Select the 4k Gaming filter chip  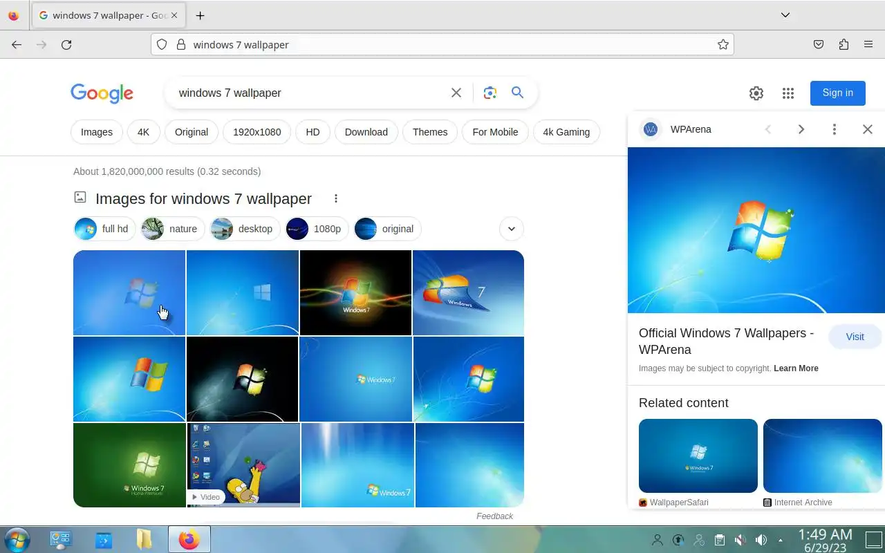click(x=566, y=132)
